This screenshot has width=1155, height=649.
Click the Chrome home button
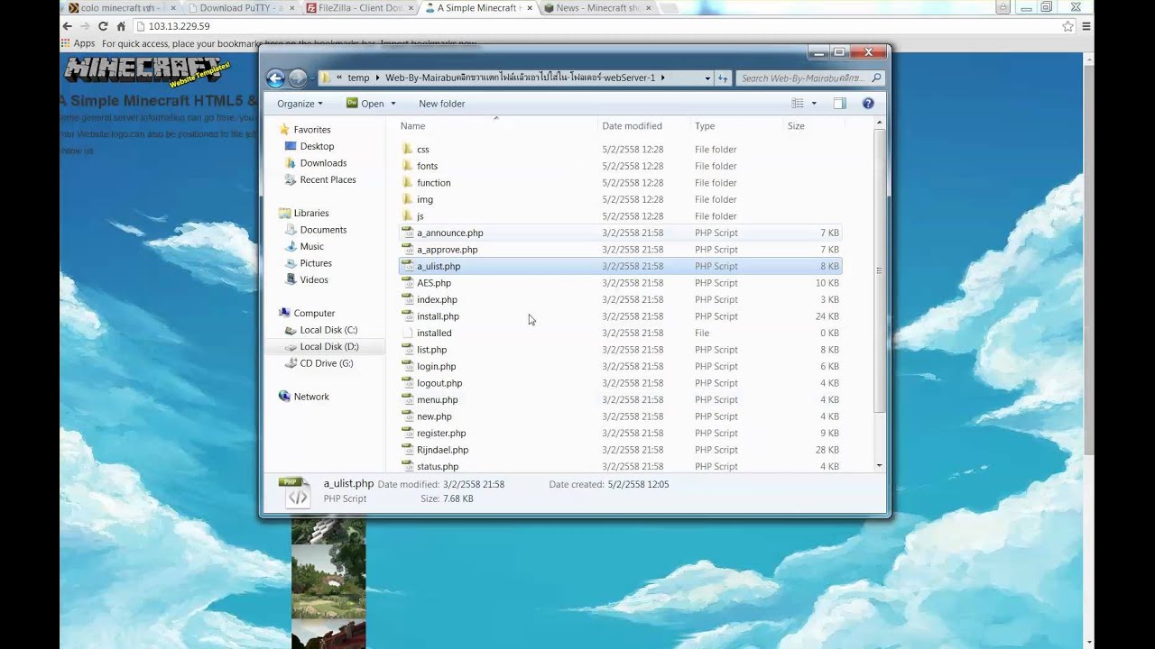tap(121, 26)
